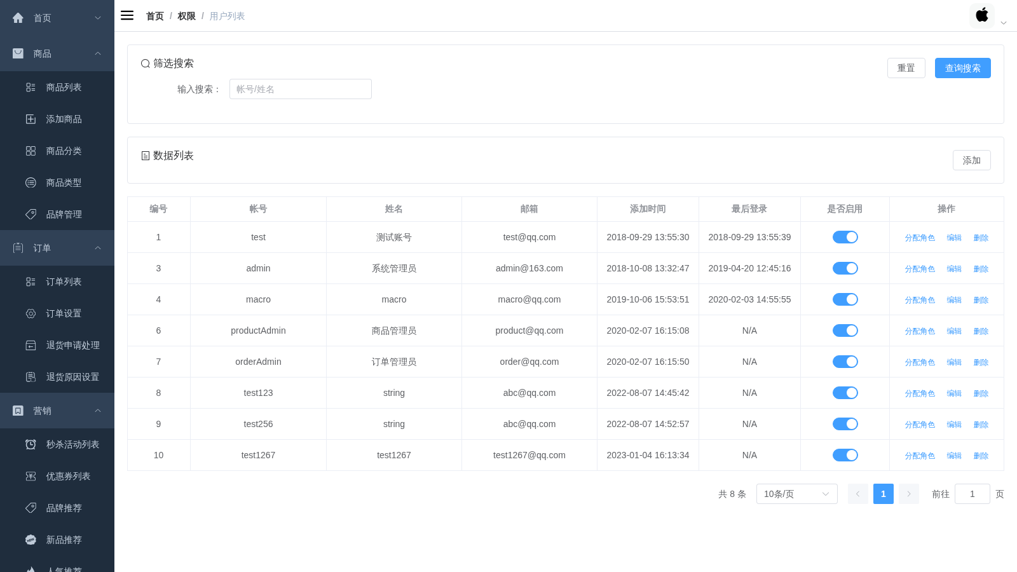1017x572 pixels.
Task: Open 退货申请处理 menu item
Action: click(57, 345)
